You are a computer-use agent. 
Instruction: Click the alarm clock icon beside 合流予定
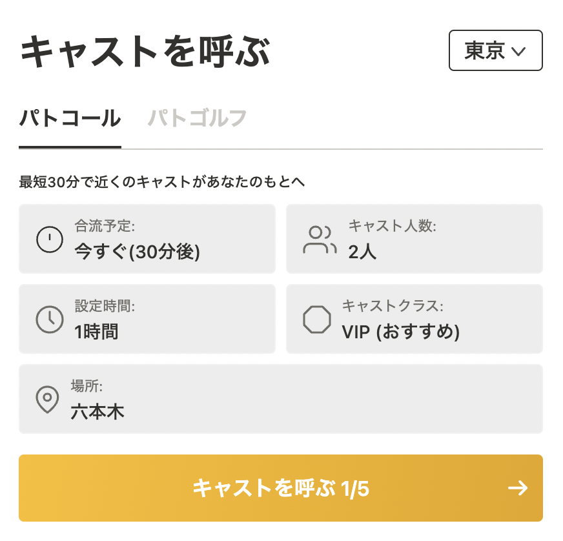[49, 240]
